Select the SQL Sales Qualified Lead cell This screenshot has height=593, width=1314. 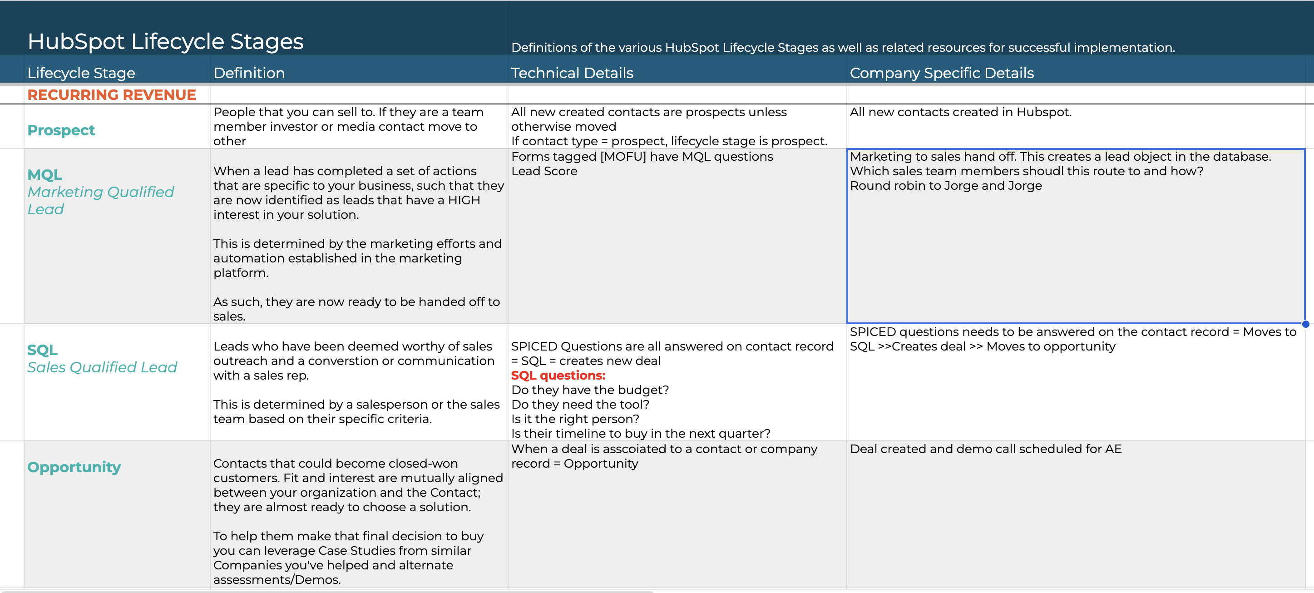pos(102,359)
